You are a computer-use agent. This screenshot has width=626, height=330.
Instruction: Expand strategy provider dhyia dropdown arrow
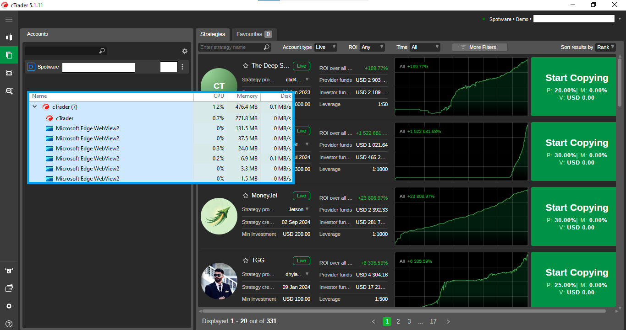[x=307, y=274]
